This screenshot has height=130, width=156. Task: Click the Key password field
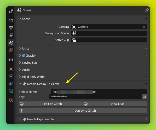(96, 97)
